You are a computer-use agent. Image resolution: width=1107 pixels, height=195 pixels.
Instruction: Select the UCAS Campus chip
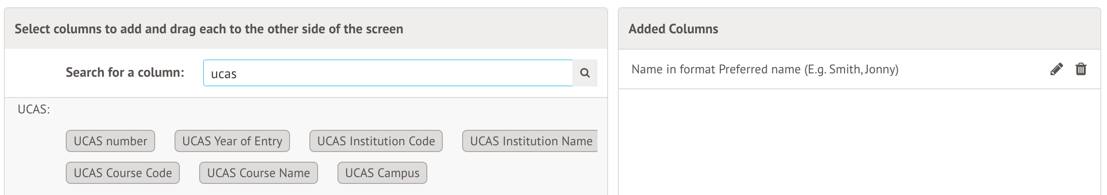tap(382, 173)
